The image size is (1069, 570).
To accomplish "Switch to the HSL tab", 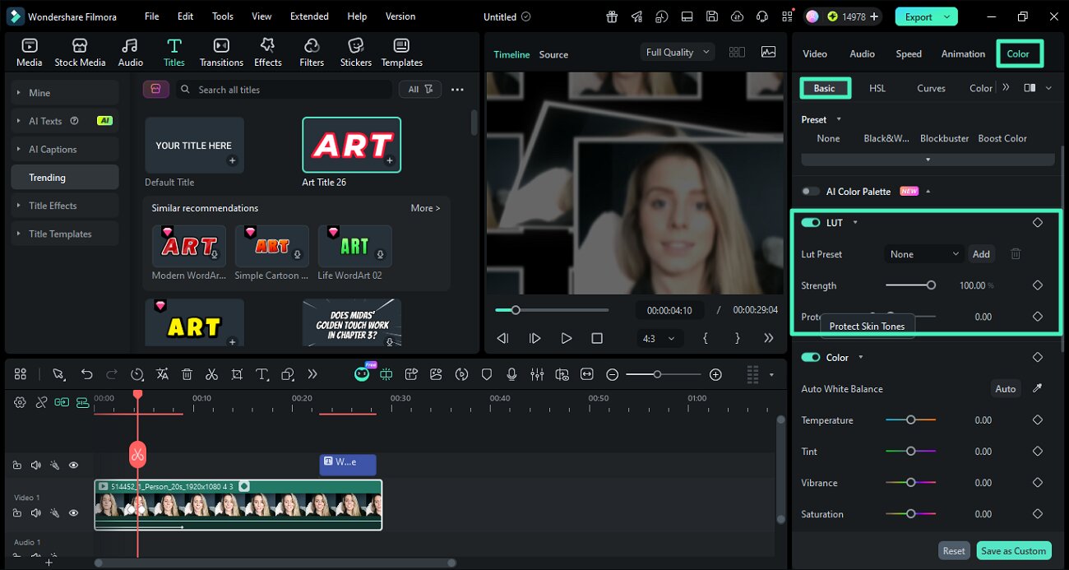I will (x=877, y=88).
